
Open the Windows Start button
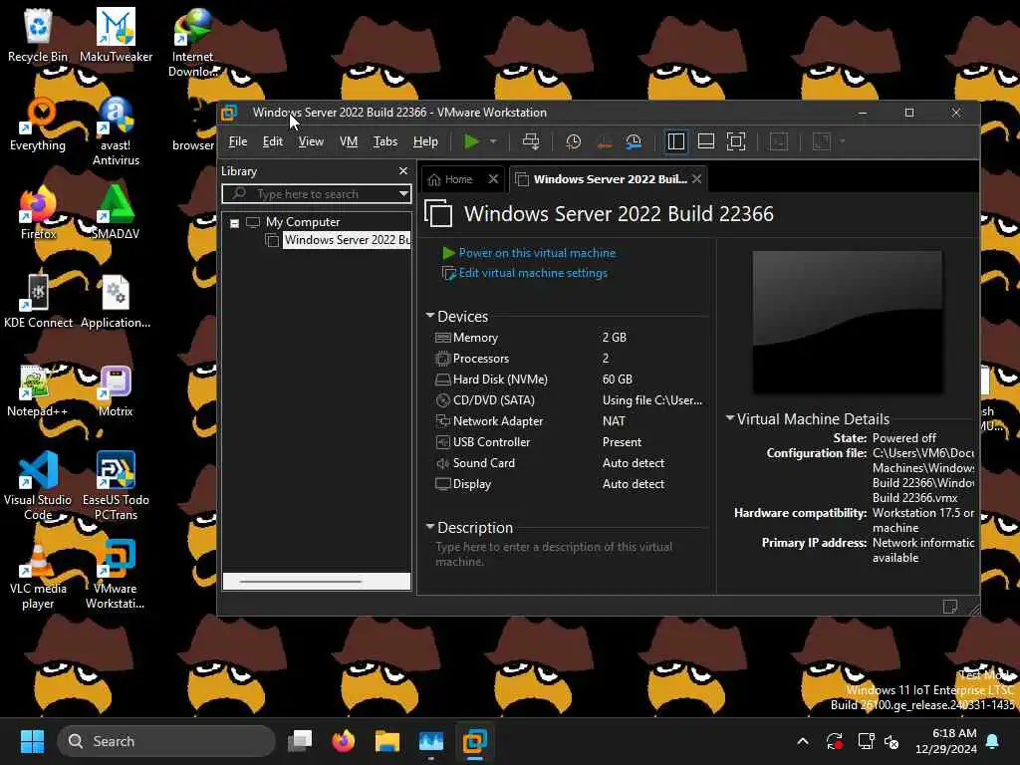pos(32,741)
